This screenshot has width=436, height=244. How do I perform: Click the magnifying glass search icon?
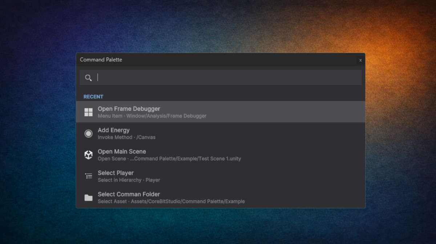pyautogui.click(x=88, y=77)
